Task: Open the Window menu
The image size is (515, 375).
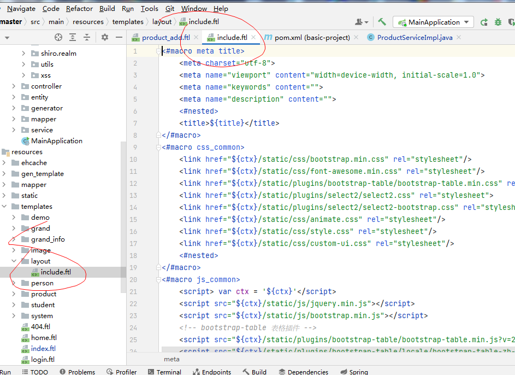Action: (x=194, y=9)
